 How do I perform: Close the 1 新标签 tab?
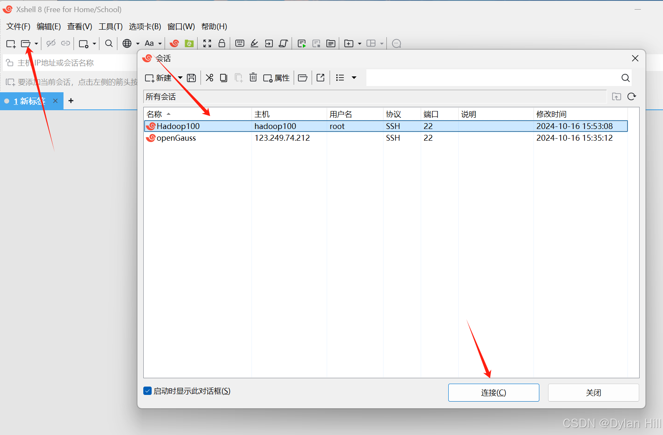tap(55, 101)
